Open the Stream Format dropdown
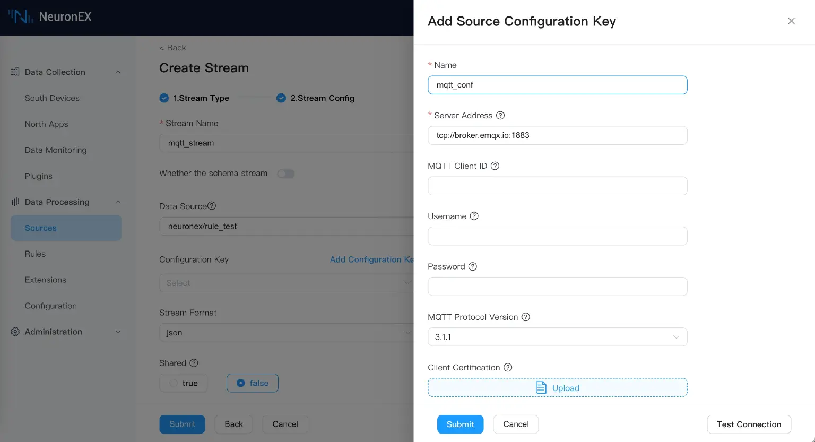Image resolution: width=815 pixels, height=442 pixels. pyautogui.click(x=287, y=333)
